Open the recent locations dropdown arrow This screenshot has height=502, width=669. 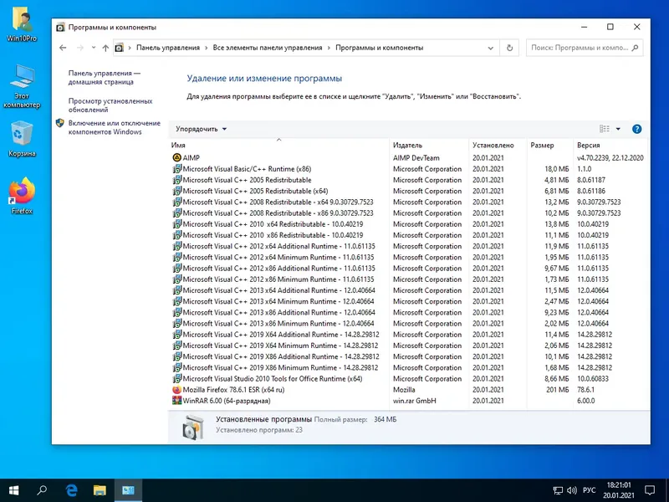pyautogui.click(x=94, y=48)
